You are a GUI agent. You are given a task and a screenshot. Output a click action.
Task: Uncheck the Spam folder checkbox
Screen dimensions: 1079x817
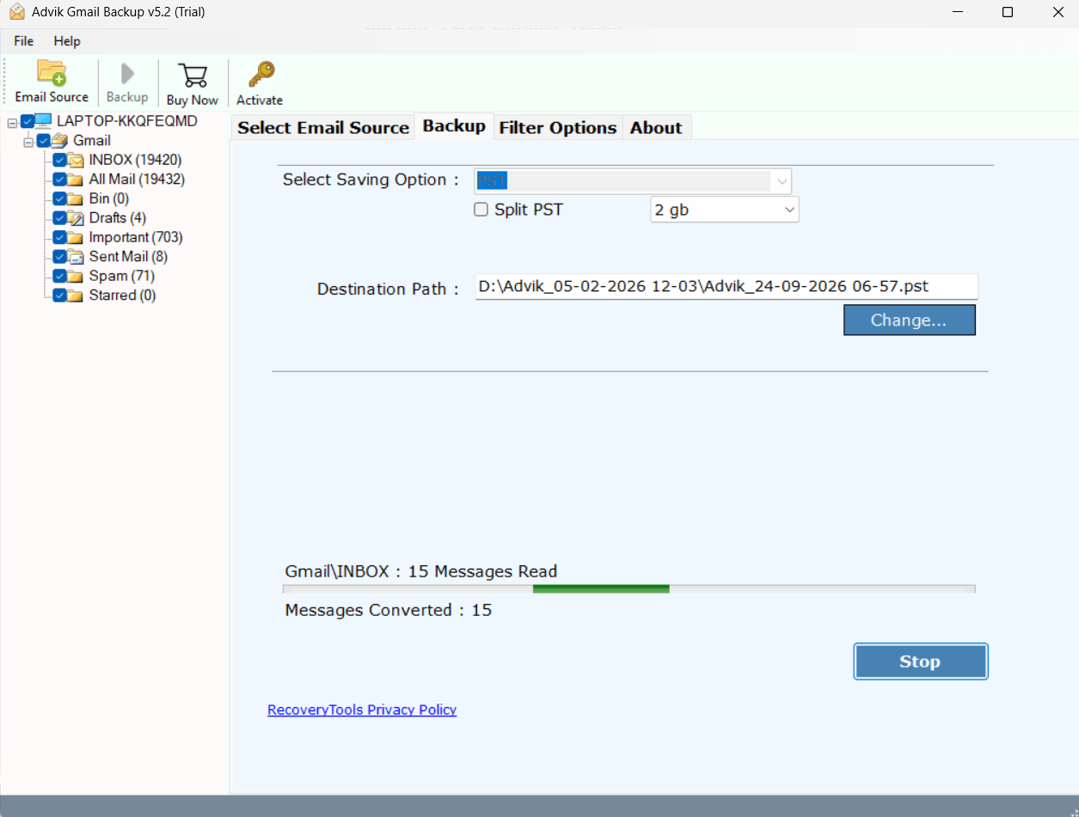click(x=59, y=276)
